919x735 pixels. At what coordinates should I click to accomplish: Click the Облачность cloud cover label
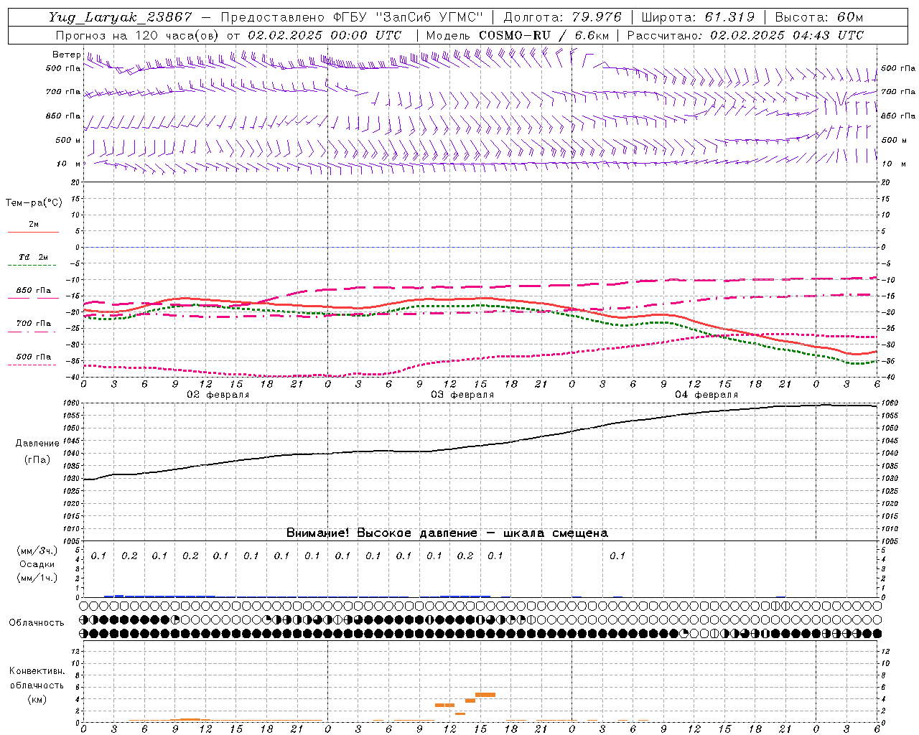pyautogui.click(x=37, y=623)
